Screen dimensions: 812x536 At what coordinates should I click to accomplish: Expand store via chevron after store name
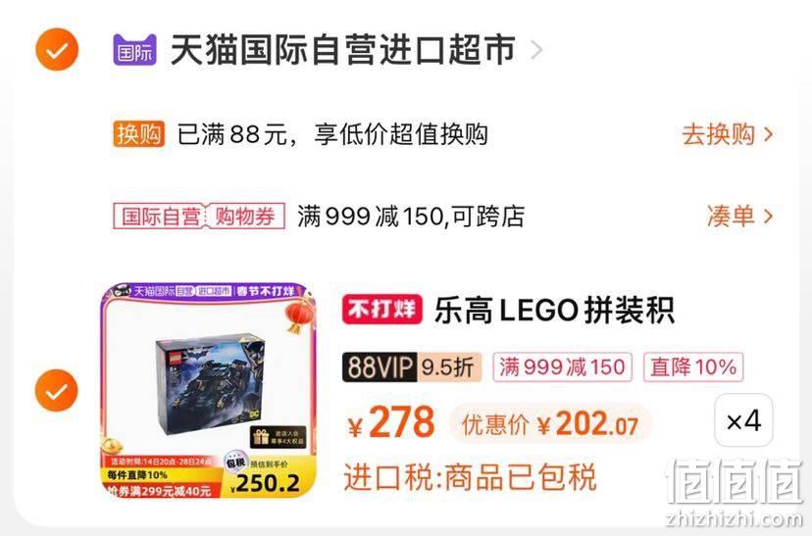click(537, 50)
